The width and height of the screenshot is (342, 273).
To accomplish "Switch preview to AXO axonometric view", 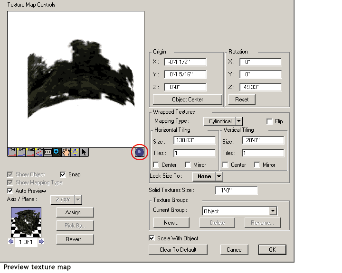I will click(39, 152).
